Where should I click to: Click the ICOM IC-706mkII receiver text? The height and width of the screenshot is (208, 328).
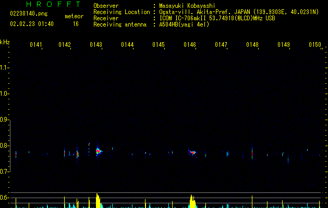217,18
